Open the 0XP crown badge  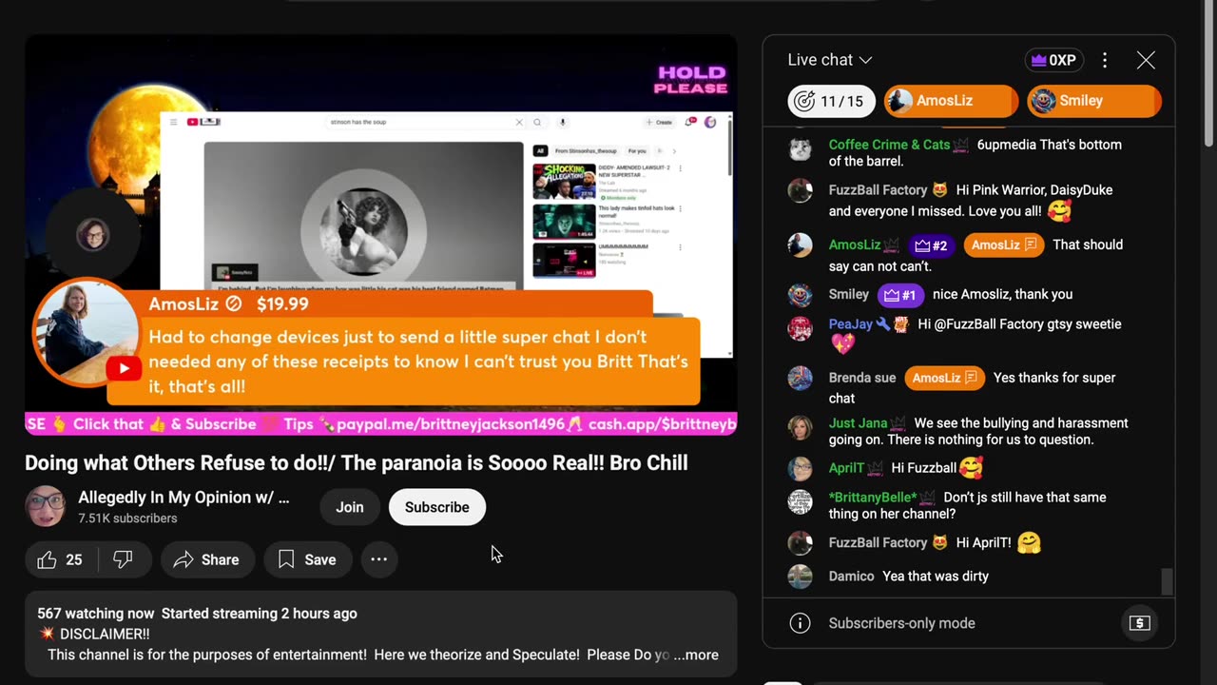coord(1054,60)
